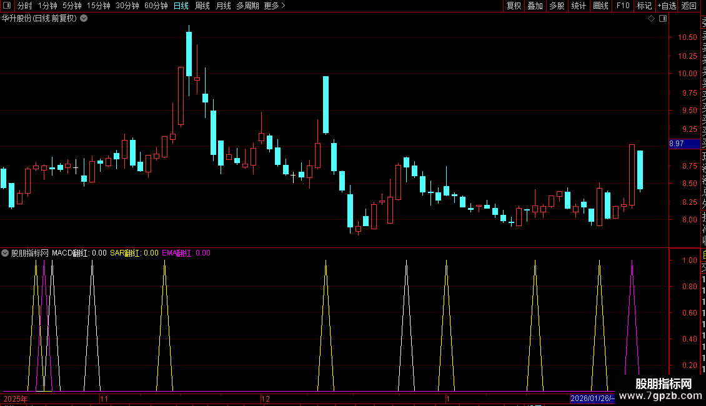Open the 多股 multi-stock view
The height and width of the screenshot is (406, 706).
(x=557, y=6)
